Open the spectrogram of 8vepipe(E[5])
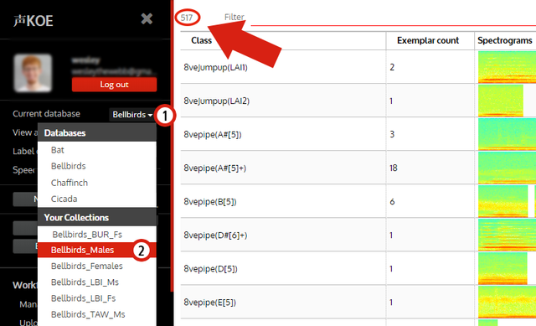 [x=507, y=302]
